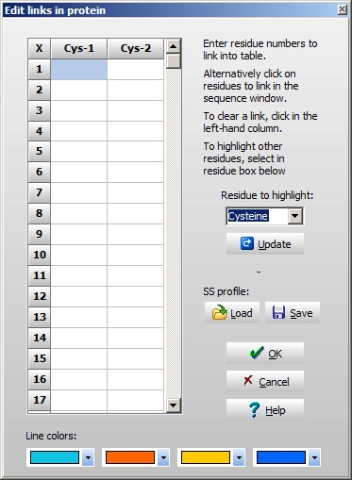Select the Cys-2 cell in row 5
The image size is (352, 480).
[136, 152]
